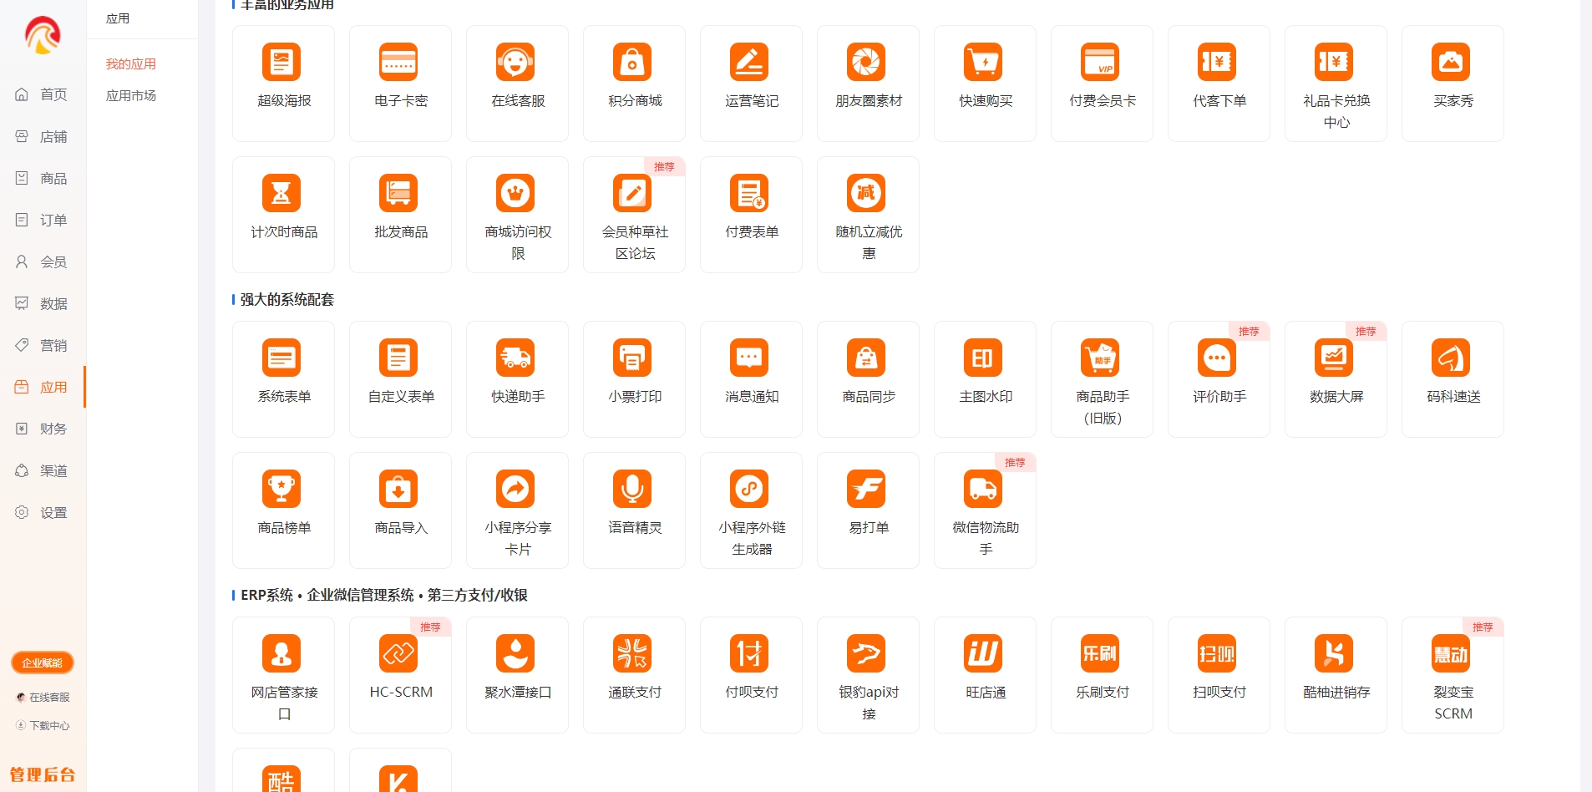
Task: Go to 首页 in sidebar
Action: click(43, 94)
